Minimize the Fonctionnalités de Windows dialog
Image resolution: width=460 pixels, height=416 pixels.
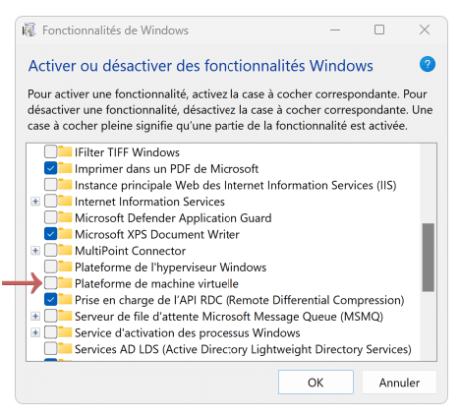tap(335, 30)
